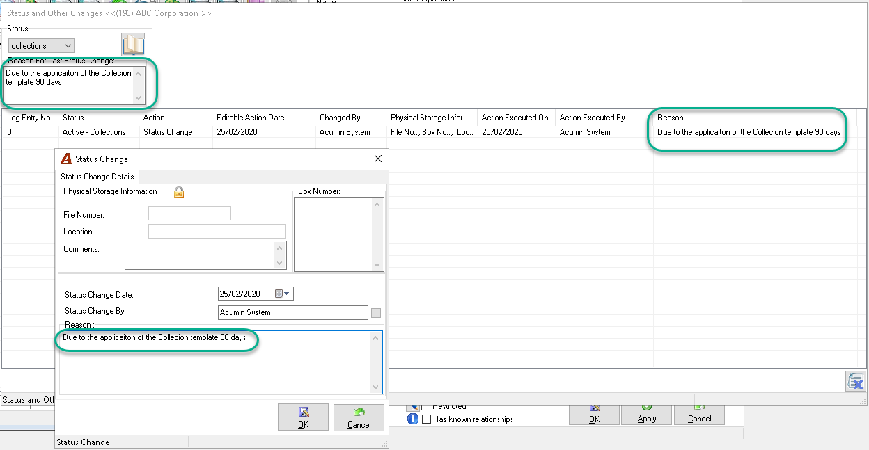Select Acumin System in the Changed By column

coord(345,132)
